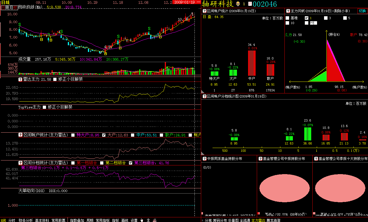Open help icon beside 区间帐户统计(主力雷达)
The height and width of the screenshot is (222, 368).
click(x=20, y=135)
